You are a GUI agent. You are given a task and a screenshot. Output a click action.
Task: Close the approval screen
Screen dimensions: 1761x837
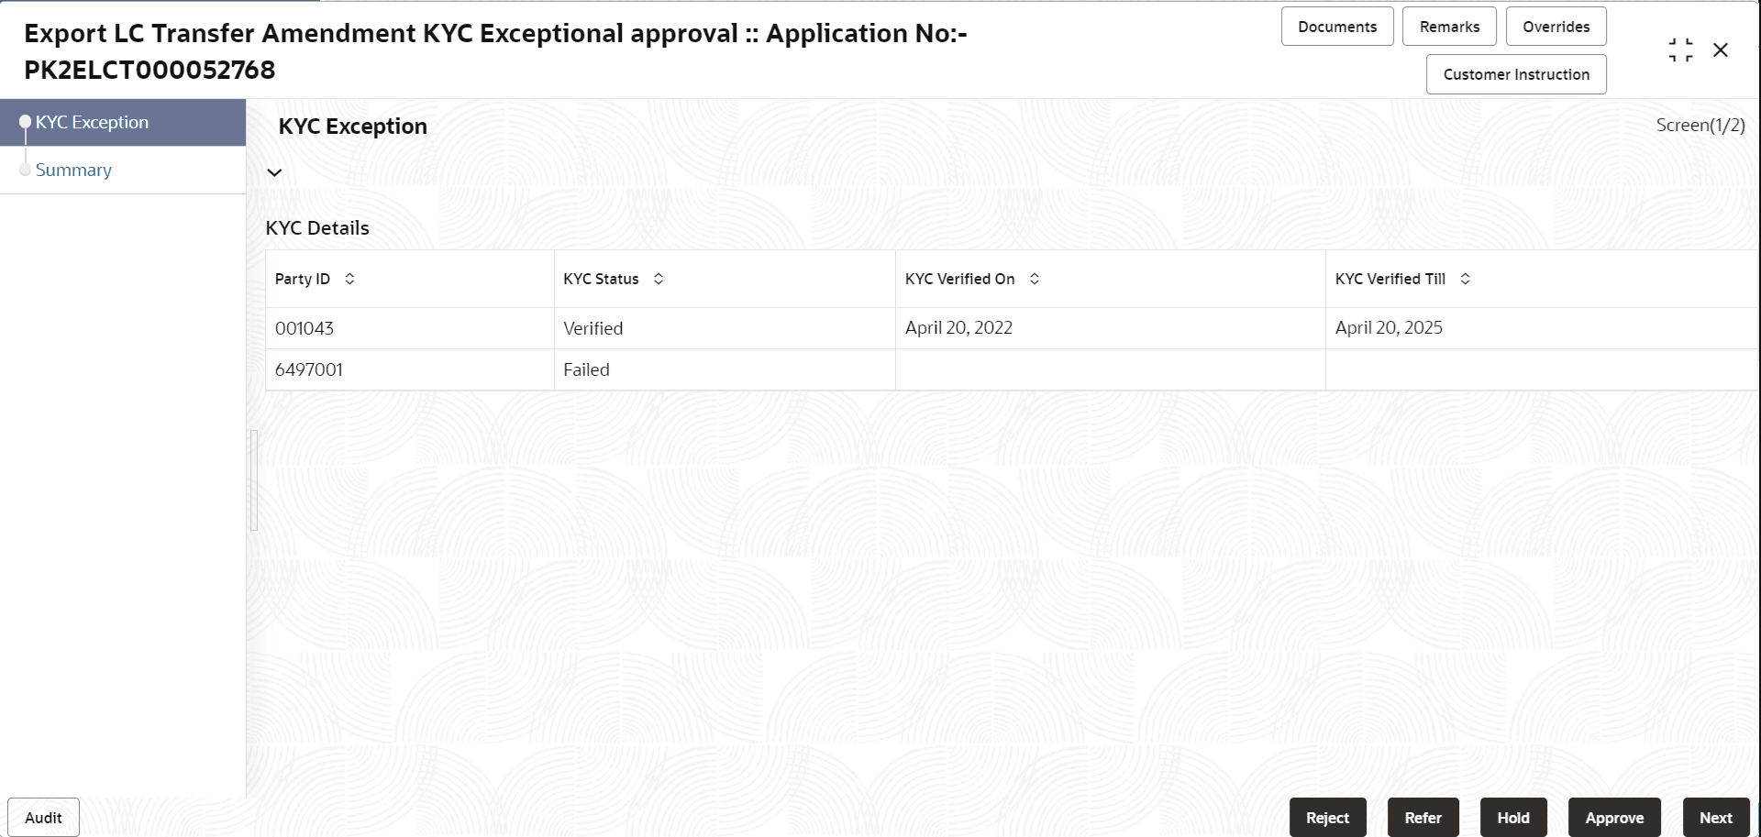coord(1722,50)
